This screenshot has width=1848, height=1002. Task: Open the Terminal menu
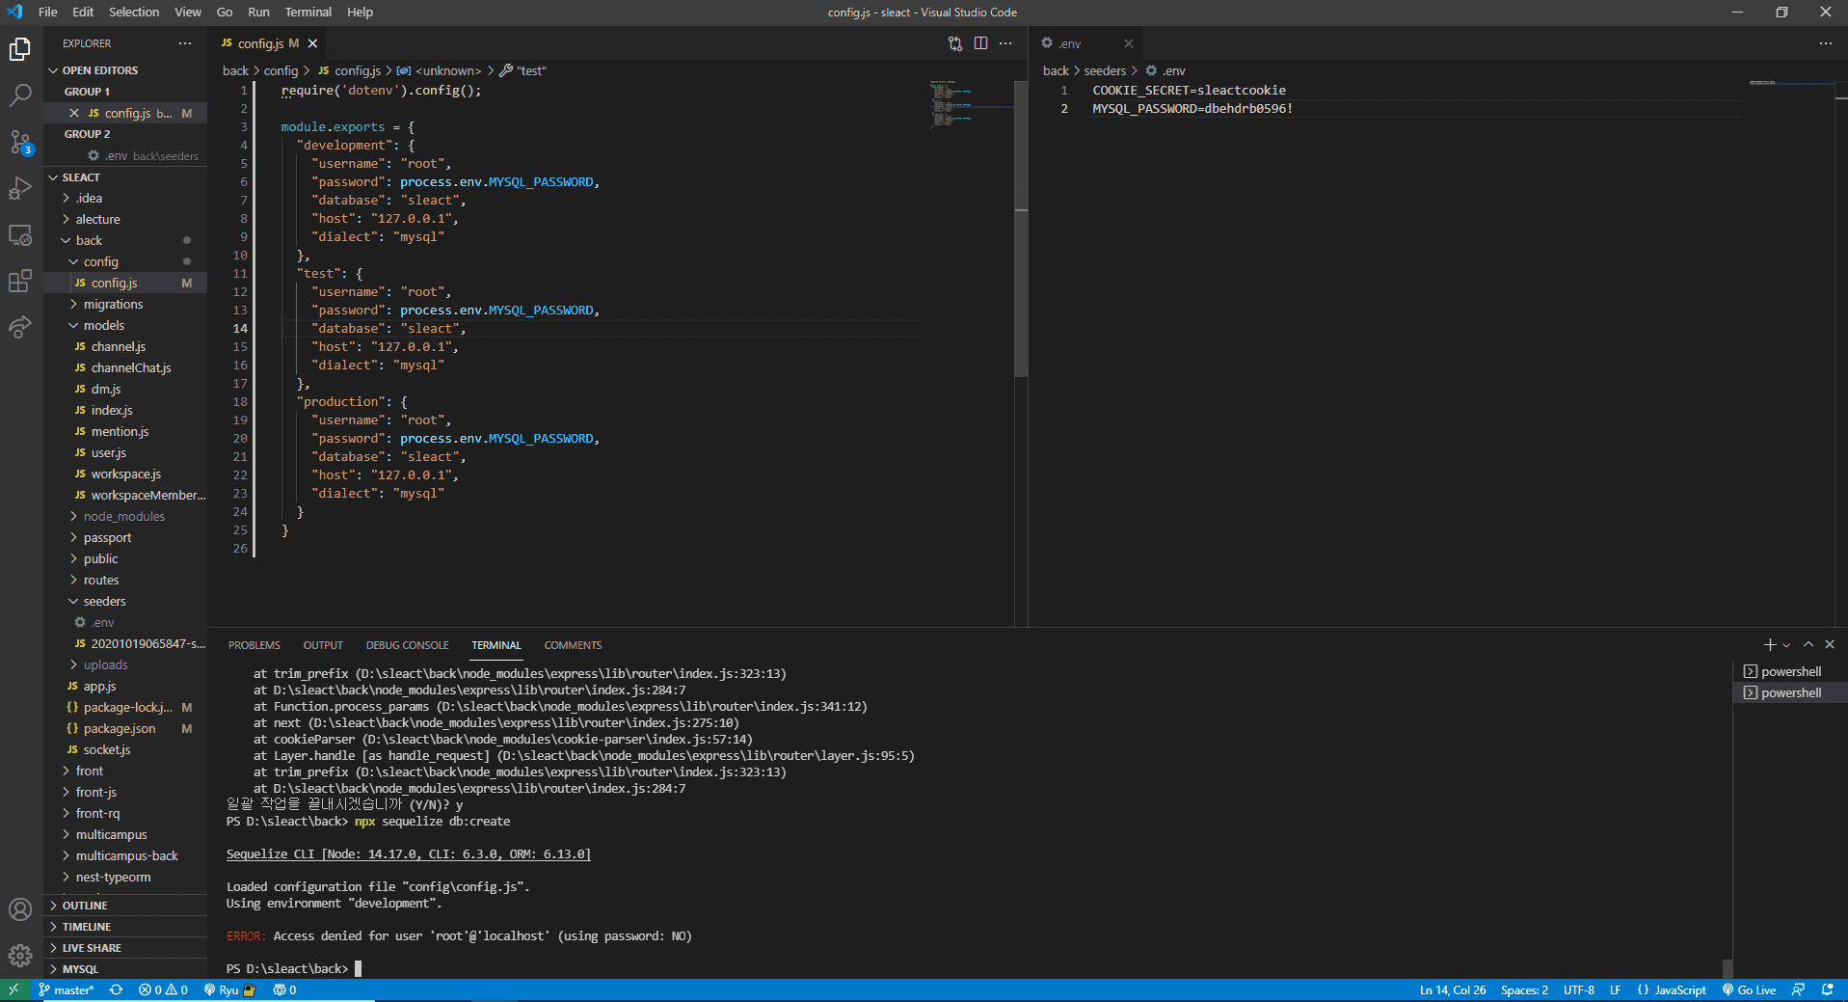click(308, 13)
